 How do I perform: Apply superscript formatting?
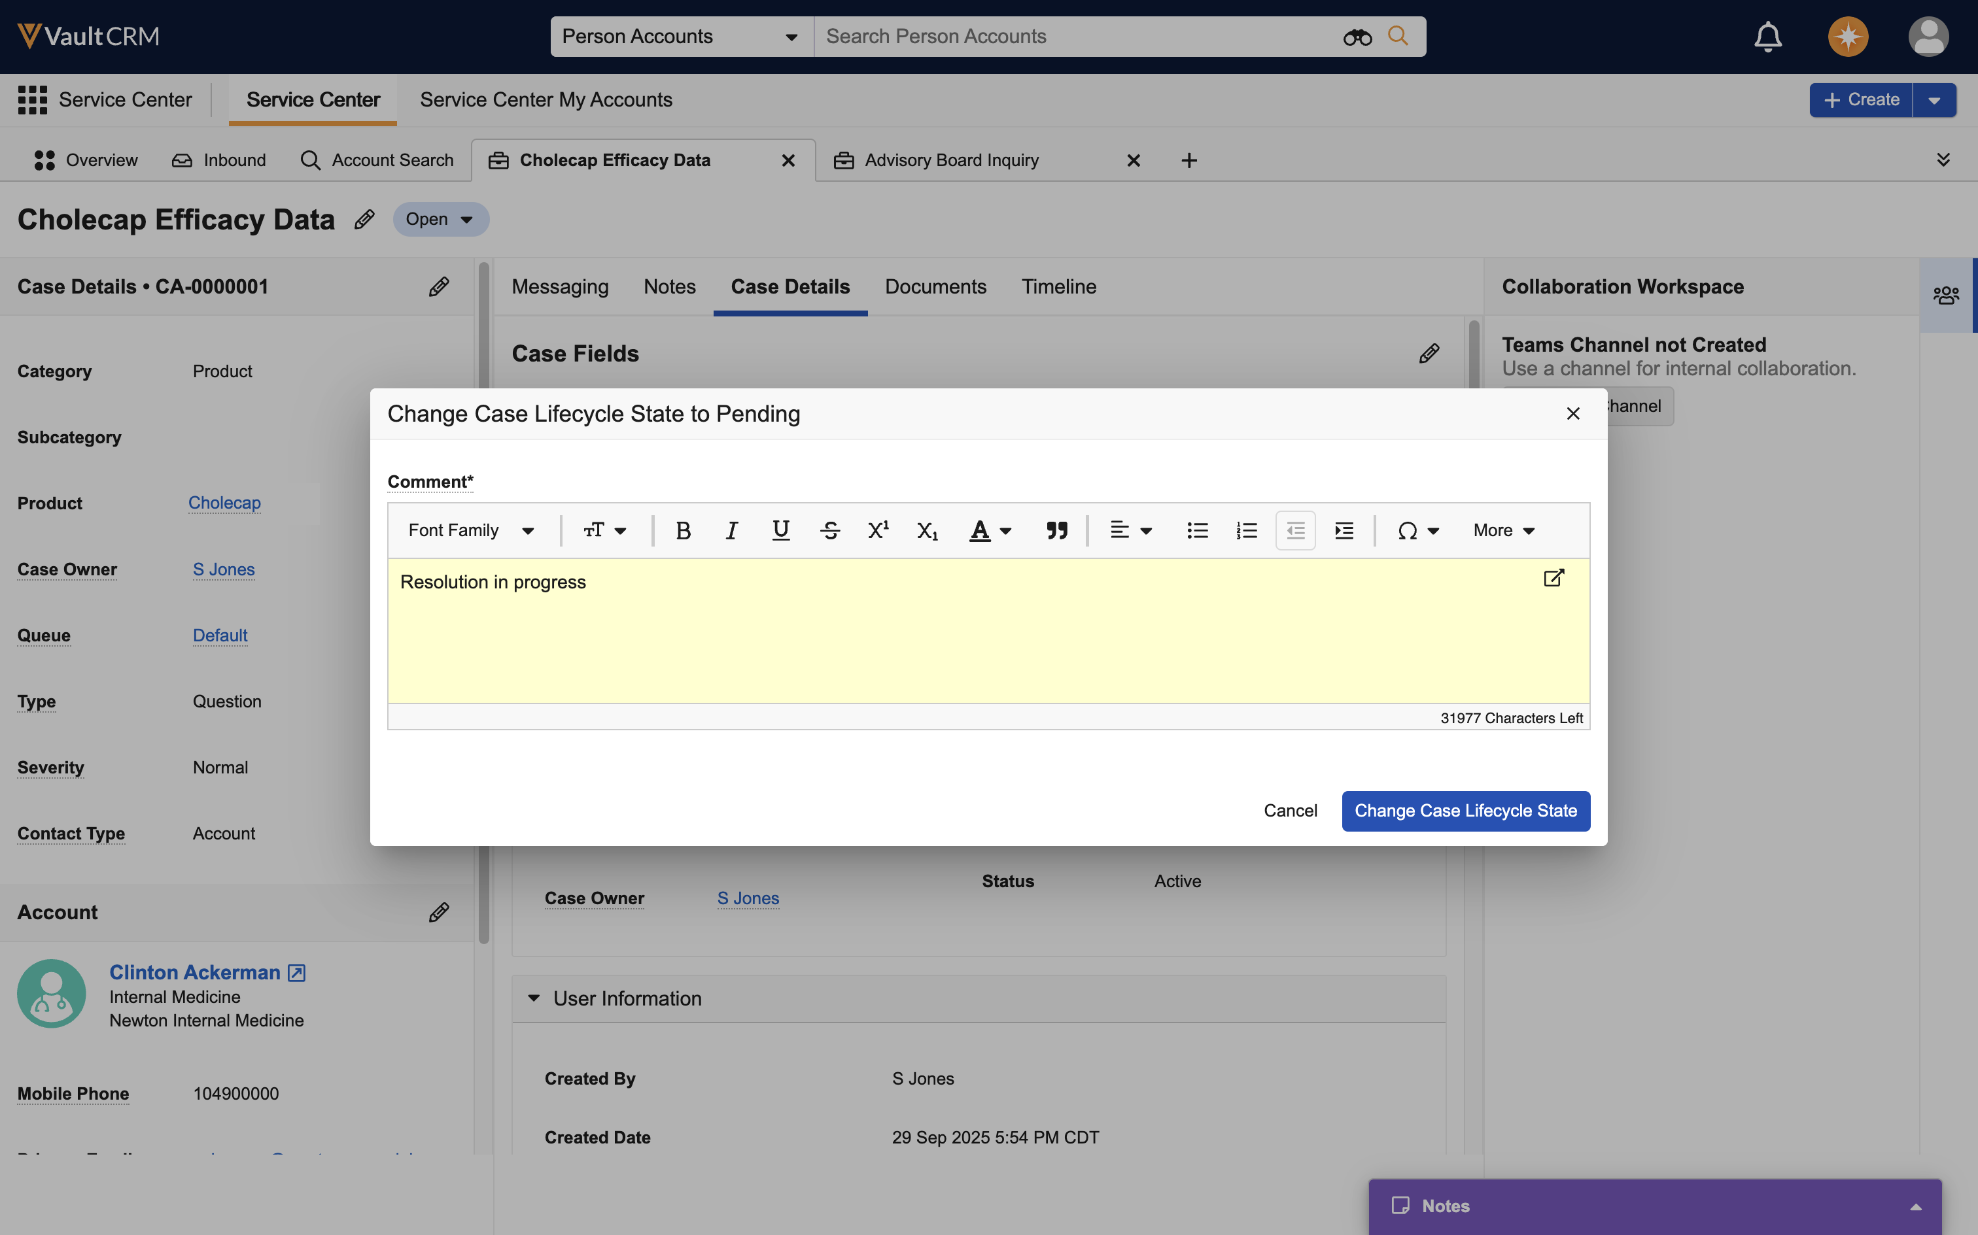tap(878, 531)
